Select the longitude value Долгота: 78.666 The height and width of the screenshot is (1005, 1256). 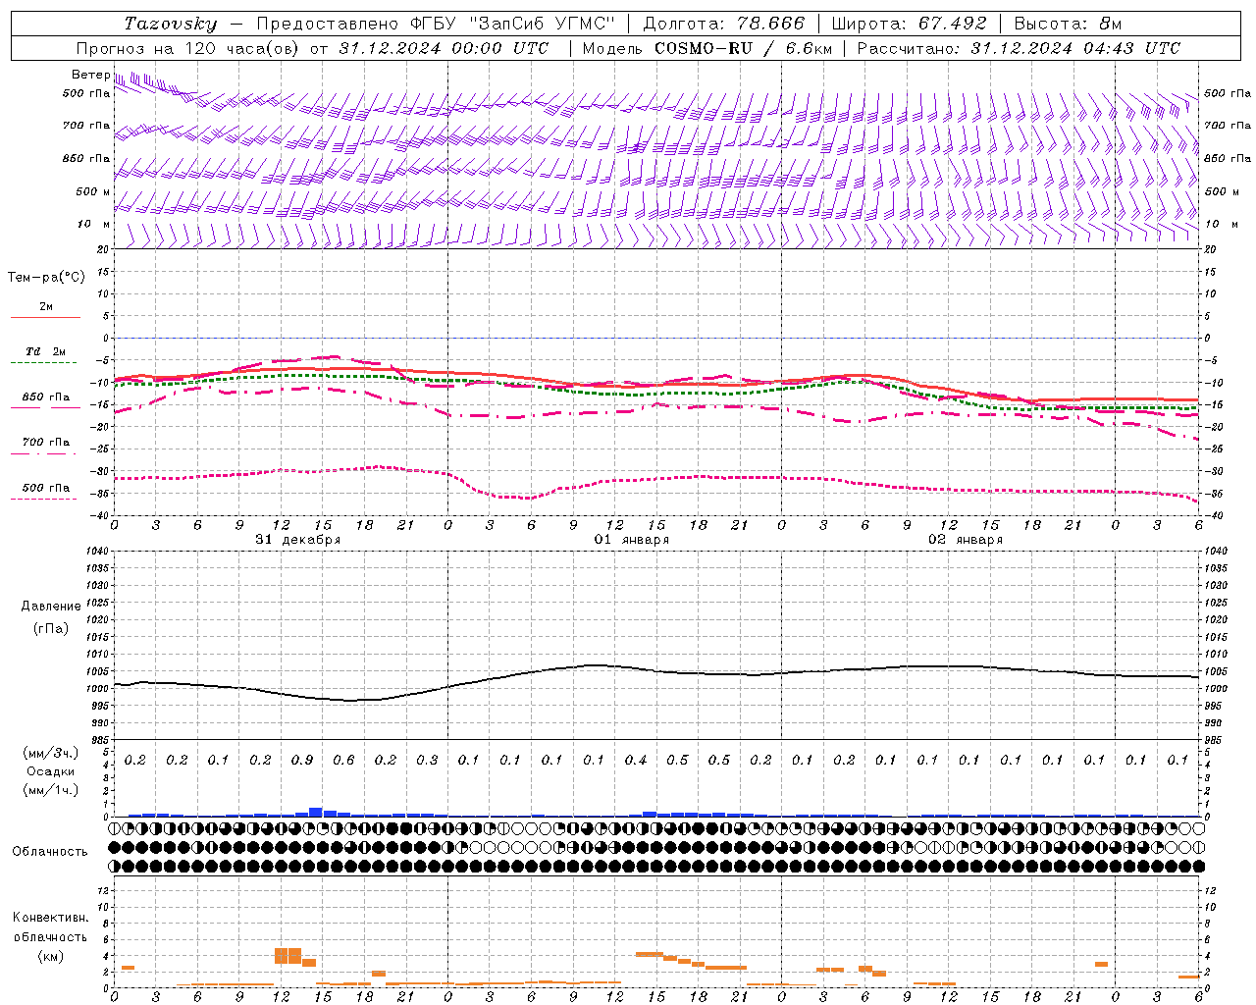723,24
